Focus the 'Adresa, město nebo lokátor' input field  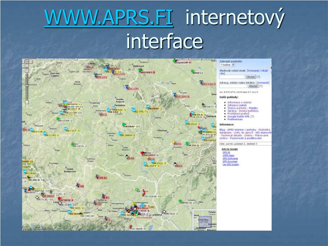point(233,86)
